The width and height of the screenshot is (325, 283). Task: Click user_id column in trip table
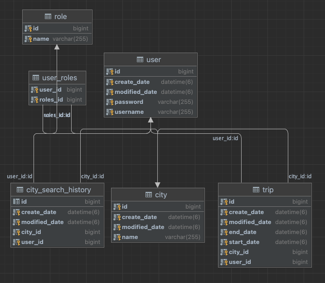(240, 262)
